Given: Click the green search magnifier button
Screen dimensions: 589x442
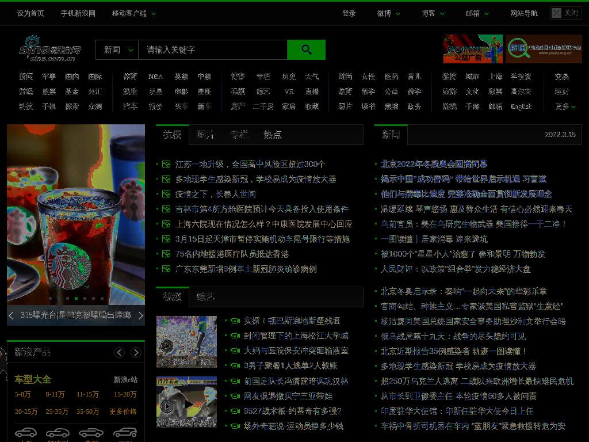Looking at the screenshot, I should [306, 49].
